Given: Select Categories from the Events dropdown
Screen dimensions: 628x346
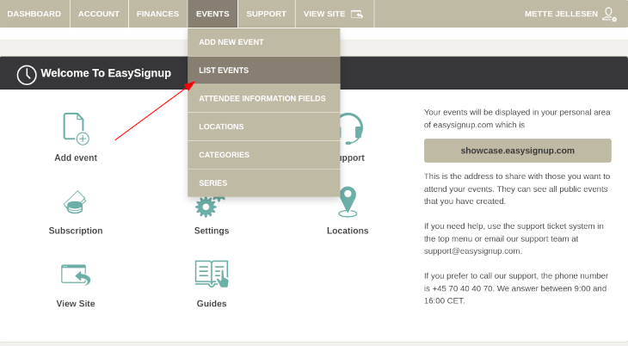Looking at the screenshot, I should click(264, 155).
